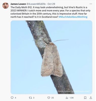Image resolution: width=96 pixels, height=101 pixels.
Task: Open James Lowen's profile avatar
Action: click(x=6, y=6)
